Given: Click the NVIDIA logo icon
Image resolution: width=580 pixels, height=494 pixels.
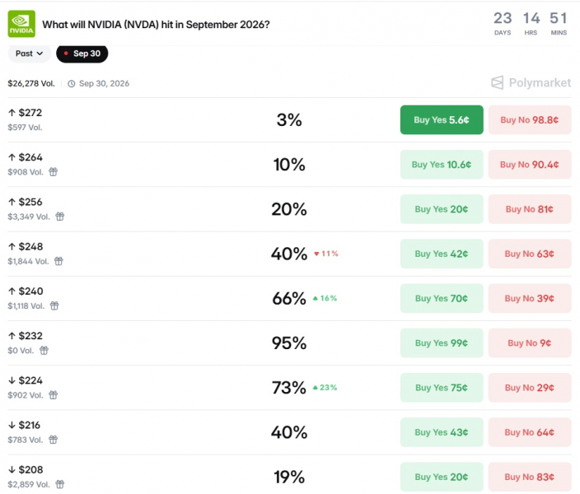Looking at the screenshot, I should pyautogui.click(x=21, y=24).
